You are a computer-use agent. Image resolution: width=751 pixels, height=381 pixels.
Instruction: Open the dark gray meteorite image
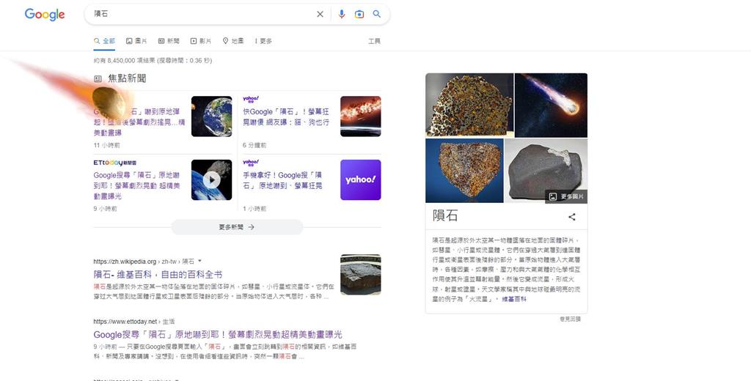click(x=546, y=171)
